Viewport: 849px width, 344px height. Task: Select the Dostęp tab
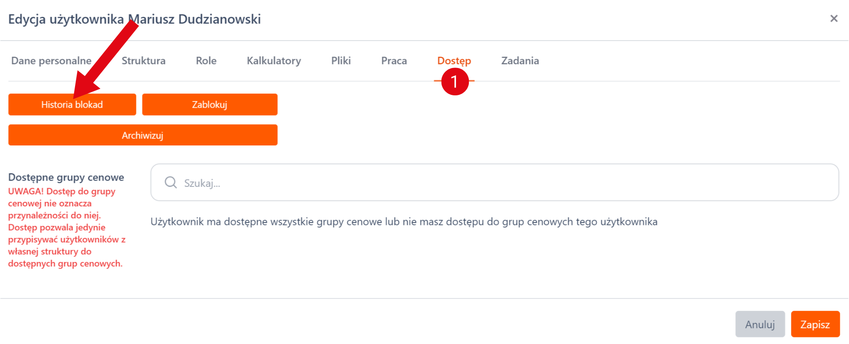(x=454, y=61)
